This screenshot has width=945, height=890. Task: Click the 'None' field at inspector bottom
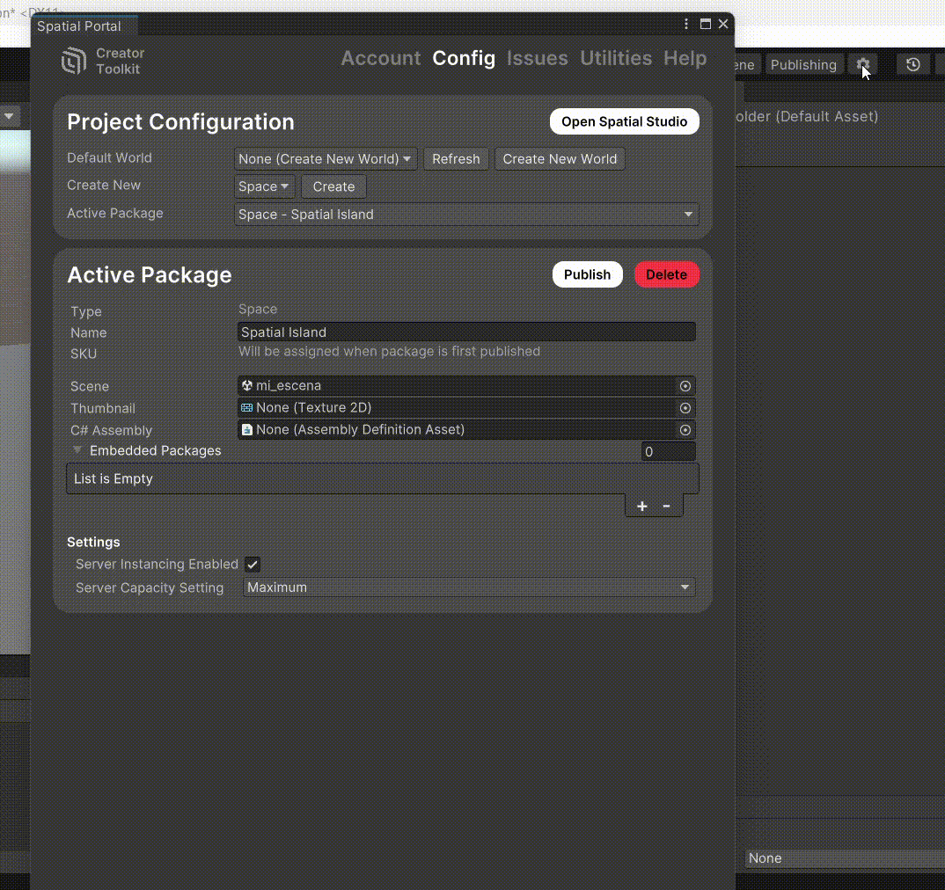[x=845, y=858]
